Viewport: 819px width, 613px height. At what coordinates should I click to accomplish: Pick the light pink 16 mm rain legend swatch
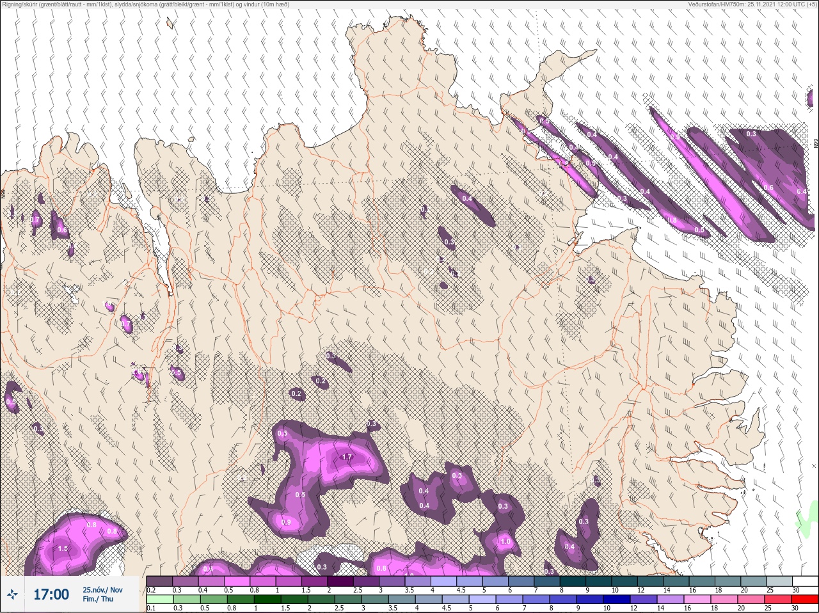point(697,600)
